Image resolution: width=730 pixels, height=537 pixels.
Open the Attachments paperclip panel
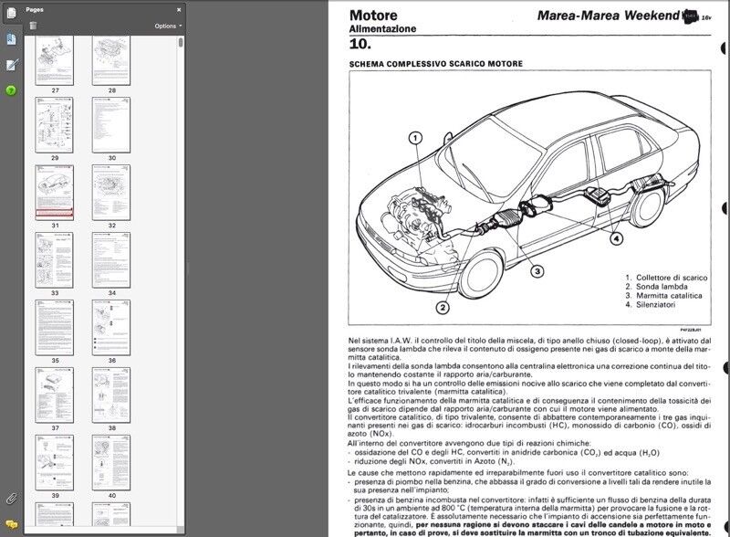tap(11, 499)
